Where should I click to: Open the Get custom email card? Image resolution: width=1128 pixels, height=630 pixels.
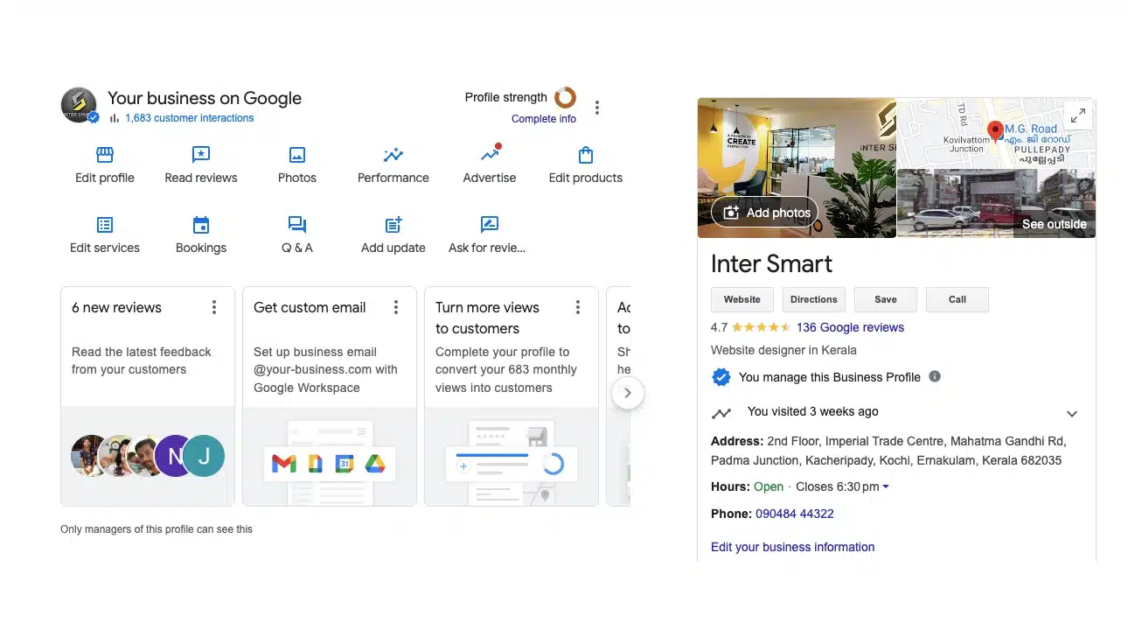330,396
